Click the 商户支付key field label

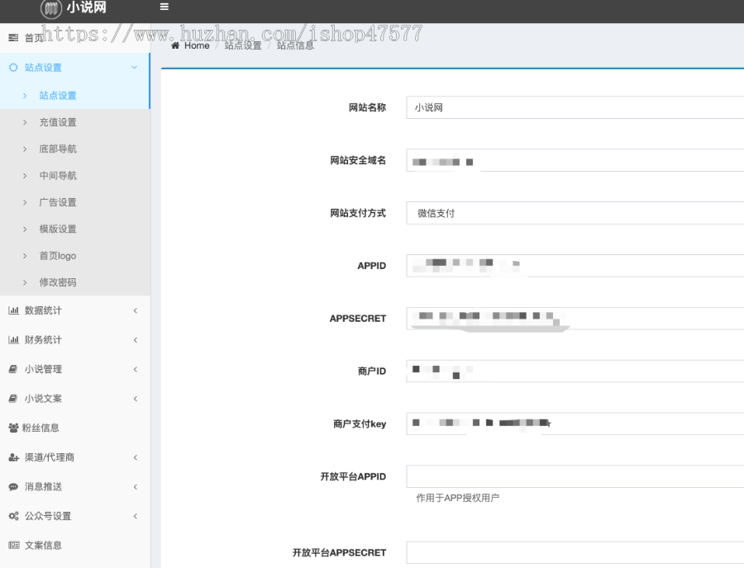click(360, 424)
